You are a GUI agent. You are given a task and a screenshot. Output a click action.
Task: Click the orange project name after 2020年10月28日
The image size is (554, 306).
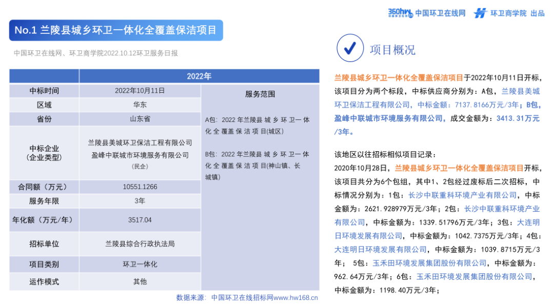tap(459, 168)
